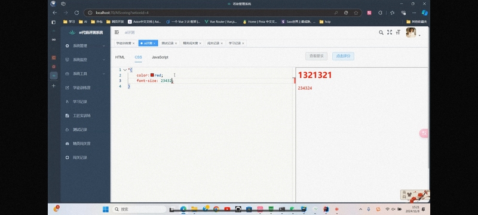
Task: Click the 1321321 heading in the preview
Action: pyautogui.click(x=315, y=75)
